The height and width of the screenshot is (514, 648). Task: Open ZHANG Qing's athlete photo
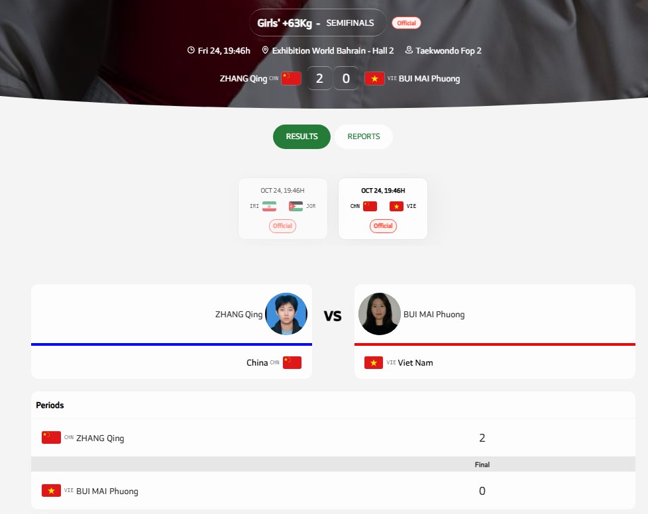[286, 314]
